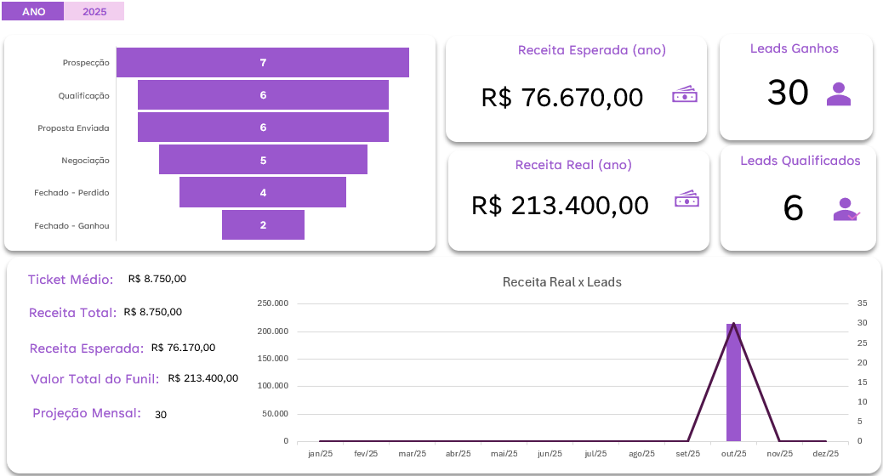Screen dimensions: 883x476
Task: Click the person icon in Leads Ganhos
Action: click(839, 93)
